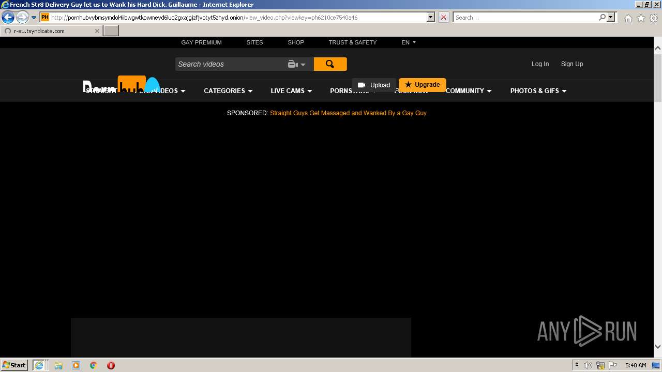The height and width of the screenshot is (372, 662).
Task: Click the magnifier icon in browser search box
Action: pos(602,17)
